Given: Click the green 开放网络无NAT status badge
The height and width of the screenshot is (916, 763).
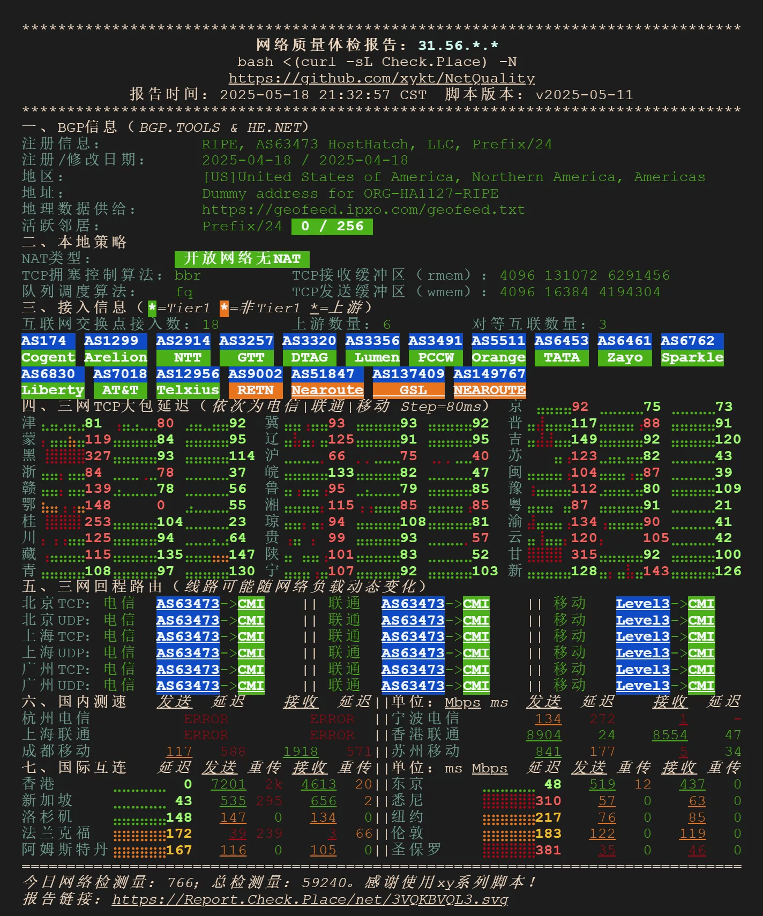Looking at the screenshot, I should tap(242, 259).
